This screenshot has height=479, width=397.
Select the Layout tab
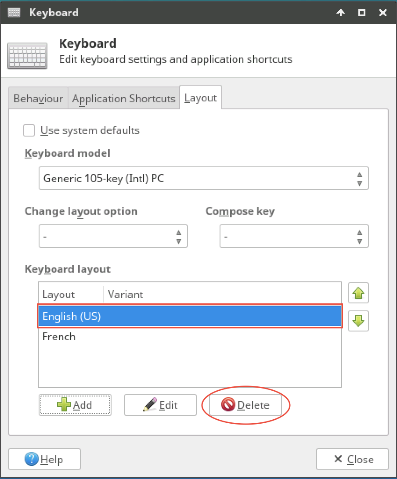[201, 98]
